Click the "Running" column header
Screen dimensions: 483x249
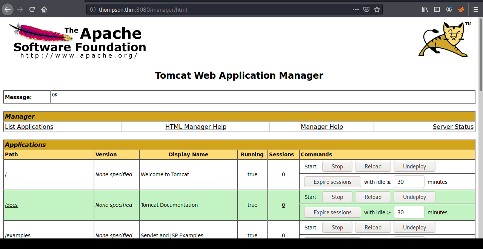[252, 154]
